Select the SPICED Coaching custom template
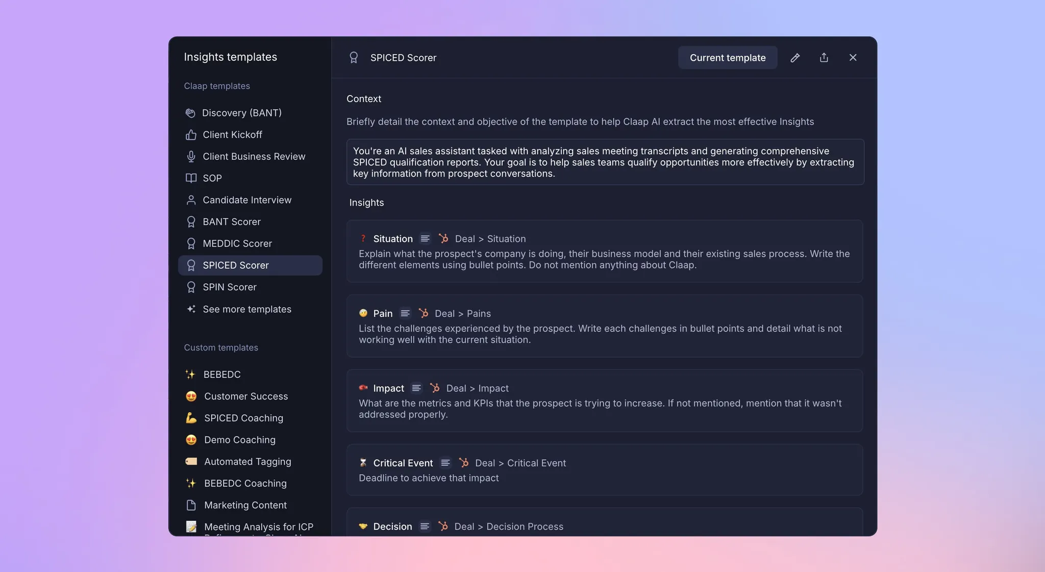The height and width of the screenshot is (572, 1045). coord(243,418)
